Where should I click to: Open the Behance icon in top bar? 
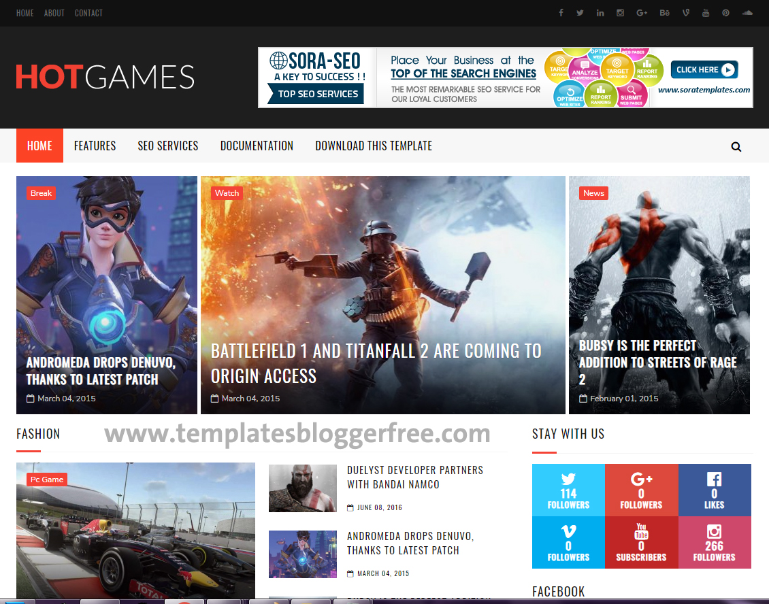pyautogui.click(x=664, y=13)
